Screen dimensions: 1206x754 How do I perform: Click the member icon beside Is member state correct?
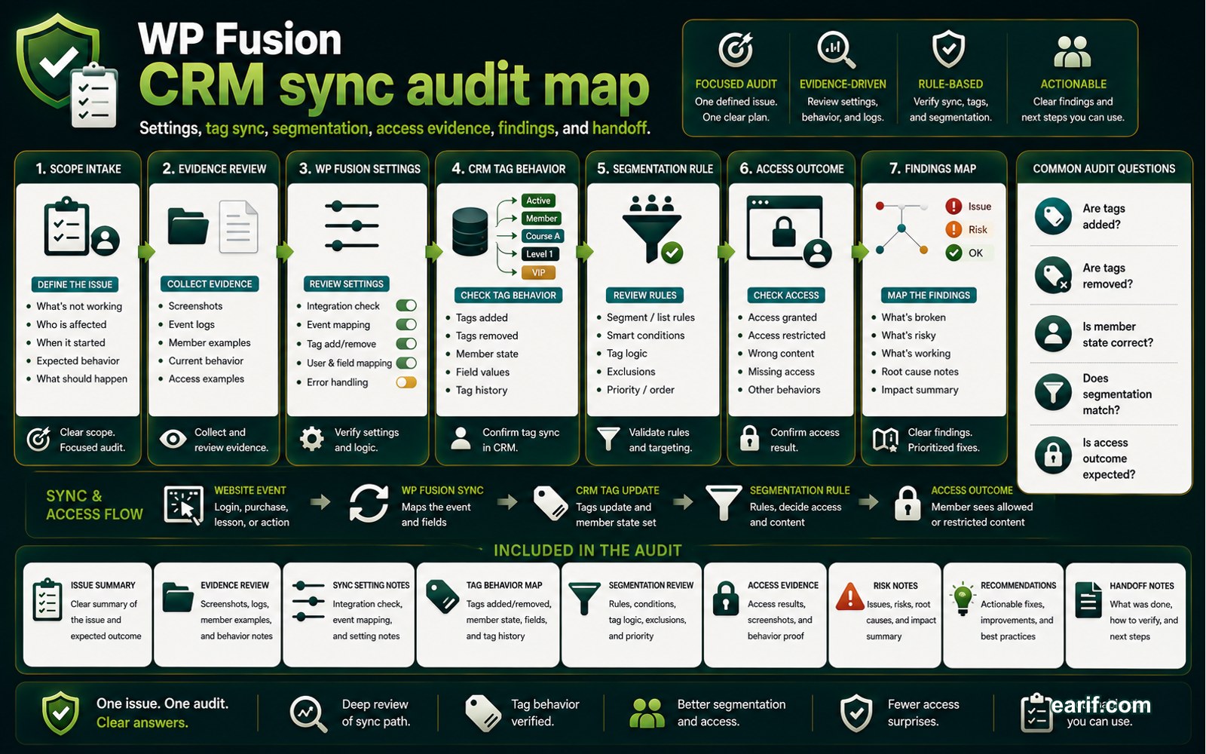[x=1053, y=333]
